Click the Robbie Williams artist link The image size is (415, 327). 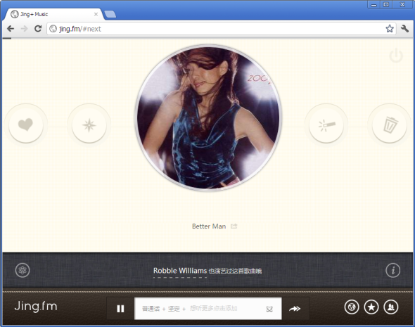[x=180, y=271]
